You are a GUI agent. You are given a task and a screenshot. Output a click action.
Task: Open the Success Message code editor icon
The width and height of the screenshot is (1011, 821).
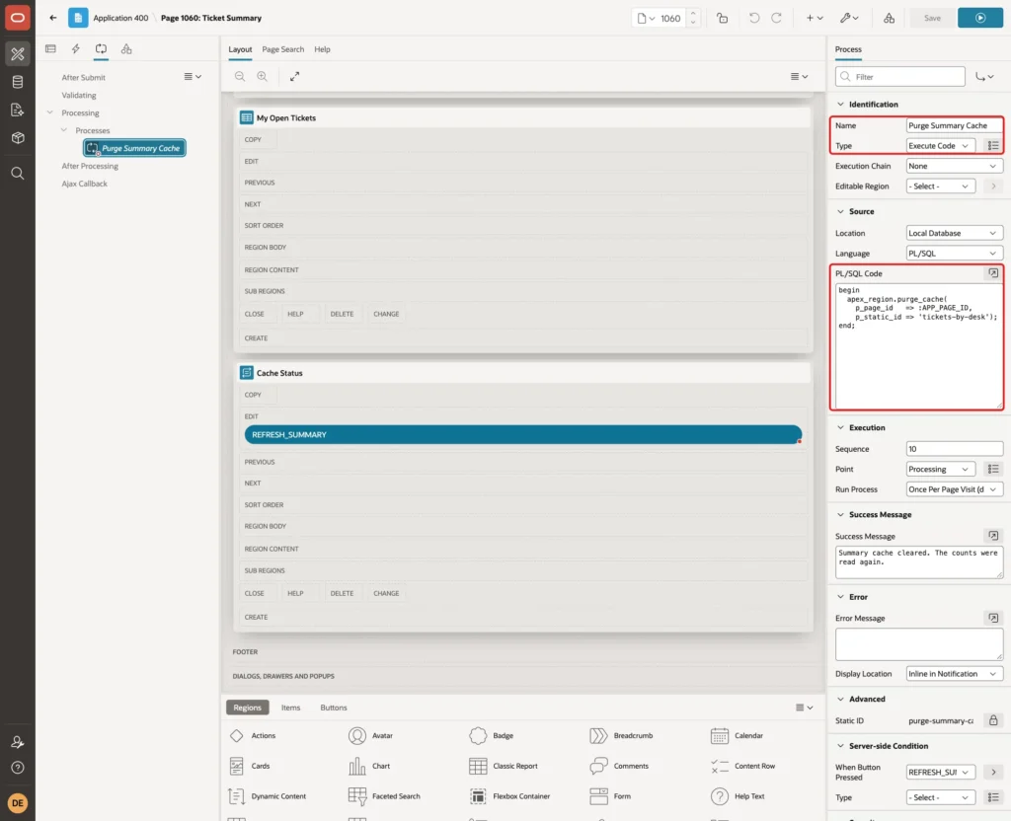993,536
